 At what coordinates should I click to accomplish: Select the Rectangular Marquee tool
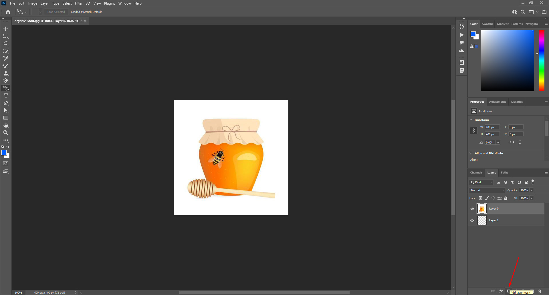[x=6, y=36]
